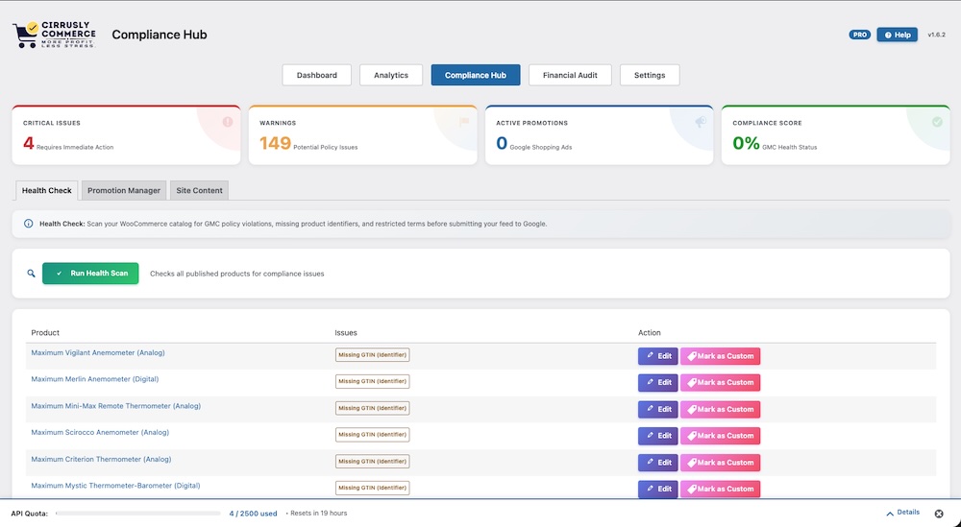Click Missing GTIN tag for Criterion Thermometer

[x=373, y=462]
